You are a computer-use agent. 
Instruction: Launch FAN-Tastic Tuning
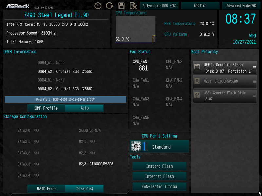(159, 186)
